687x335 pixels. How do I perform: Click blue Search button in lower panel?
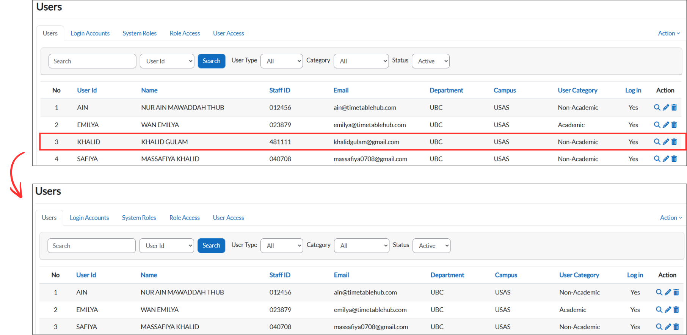pyautogui.click(x=211, y=246)
